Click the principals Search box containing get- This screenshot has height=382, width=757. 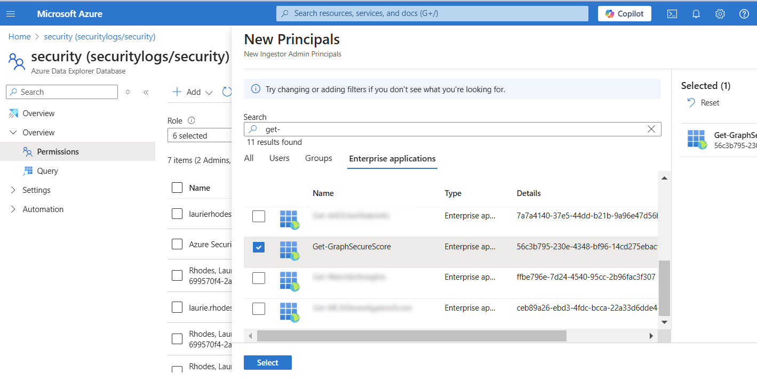coord(452,129)
